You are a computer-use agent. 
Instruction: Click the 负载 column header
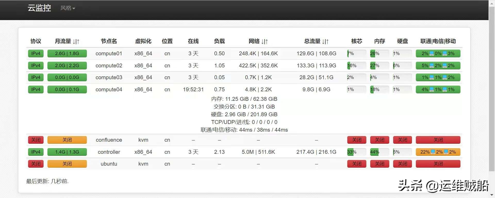click(219, 41)
